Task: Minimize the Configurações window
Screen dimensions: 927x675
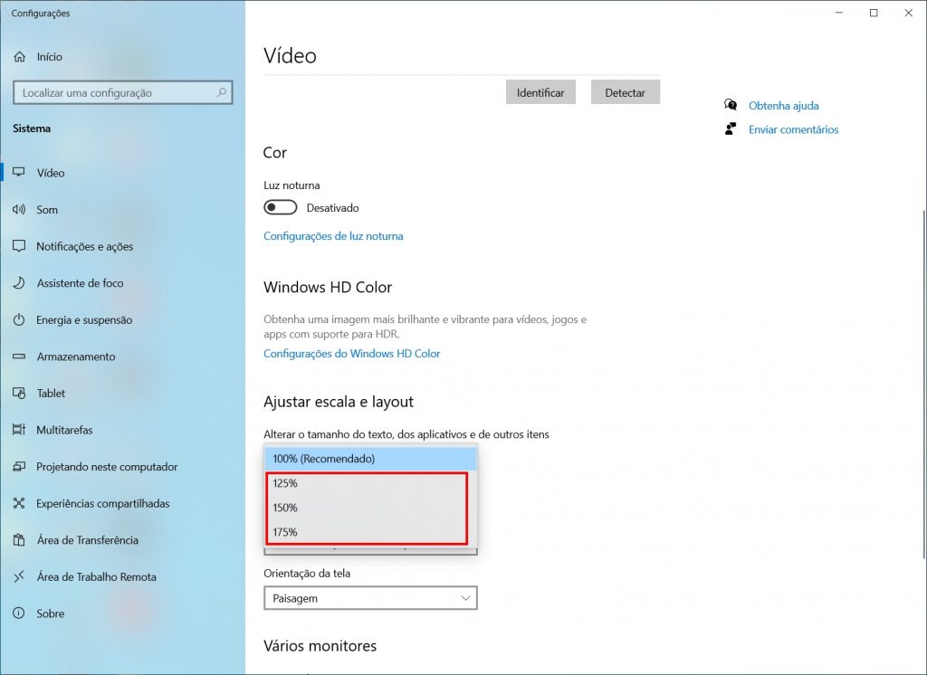Action: [x=839, y=13]
